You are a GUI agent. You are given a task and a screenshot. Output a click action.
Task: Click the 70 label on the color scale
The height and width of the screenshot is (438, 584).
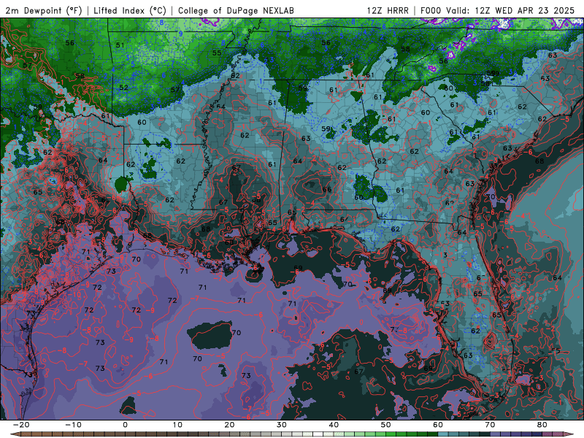[490, 425]
